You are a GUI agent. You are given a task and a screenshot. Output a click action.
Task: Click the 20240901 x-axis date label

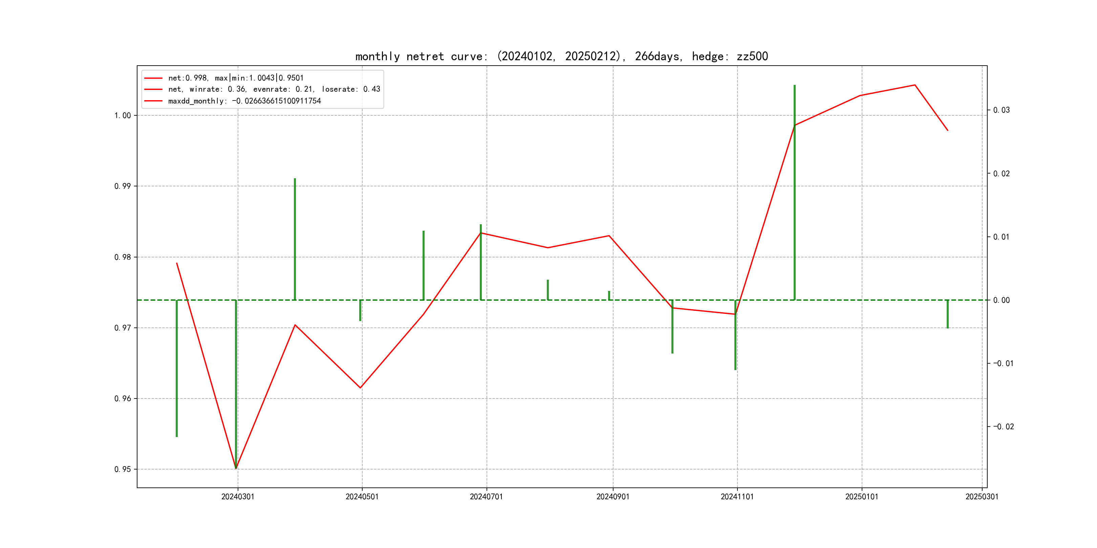613,497
